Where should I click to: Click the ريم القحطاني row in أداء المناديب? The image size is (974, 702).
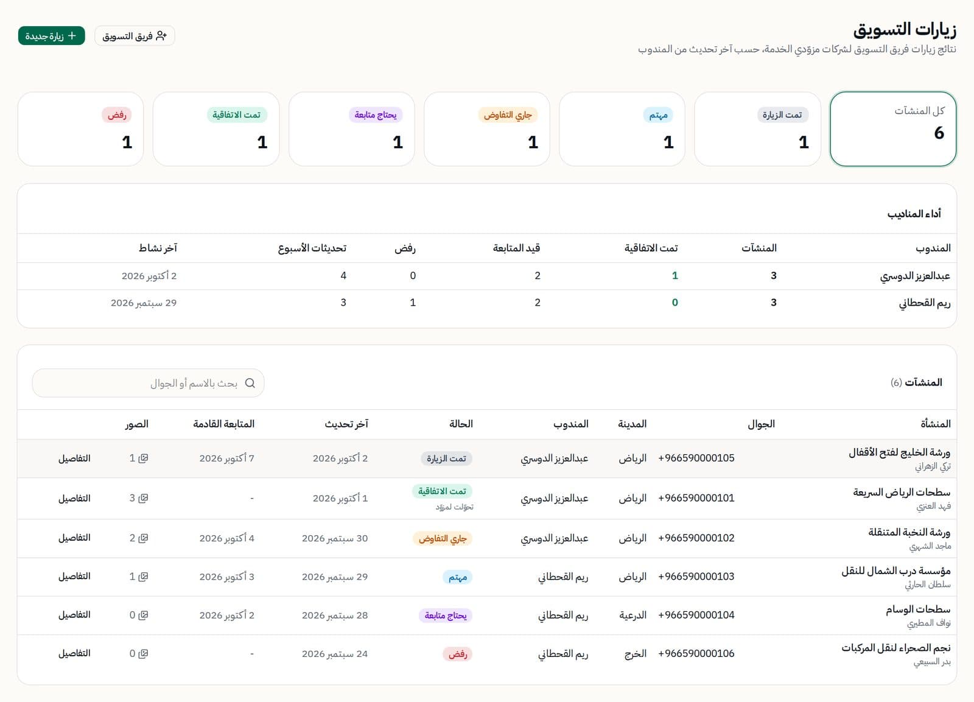point(487,303)
